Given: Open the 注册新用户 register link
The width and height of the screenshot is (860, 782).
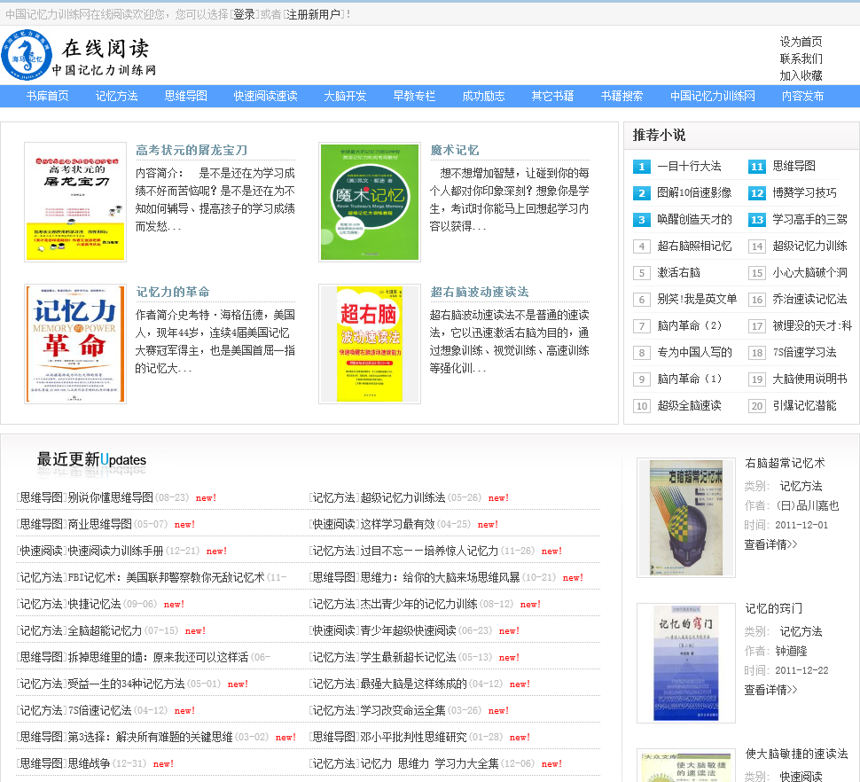Looking at the screenshot, I should [314, 14].
